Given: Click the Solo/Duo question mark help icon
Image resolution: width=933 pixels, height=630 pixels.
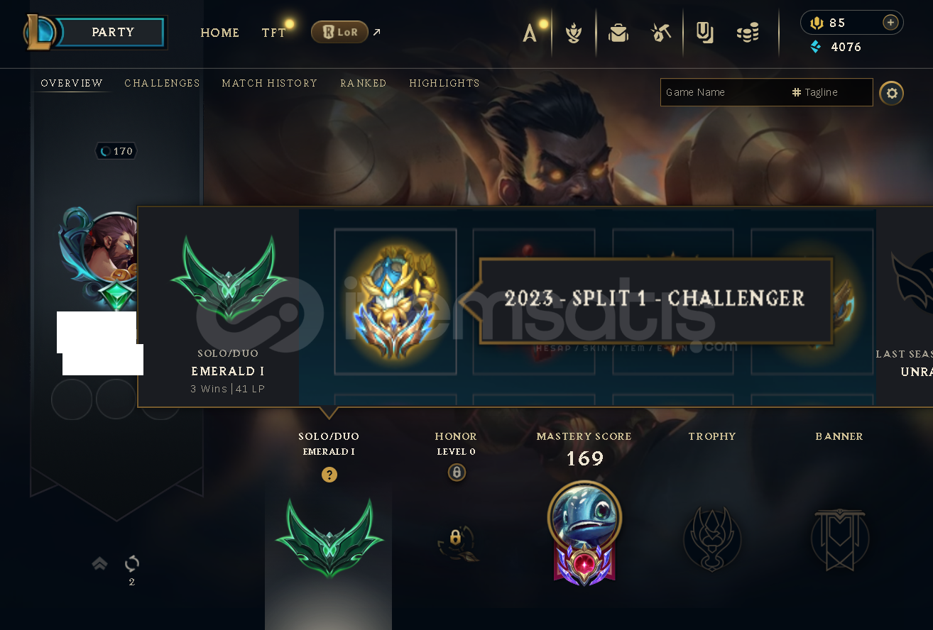Looking at the screenshot, I should [x=329, y=475].
